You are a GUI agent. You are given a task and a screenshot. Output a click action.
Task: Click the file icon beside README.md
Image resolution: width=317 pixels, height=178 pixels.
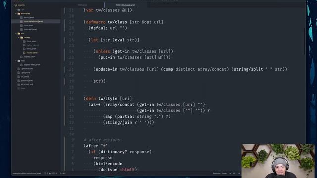click(x=19, y=85)
